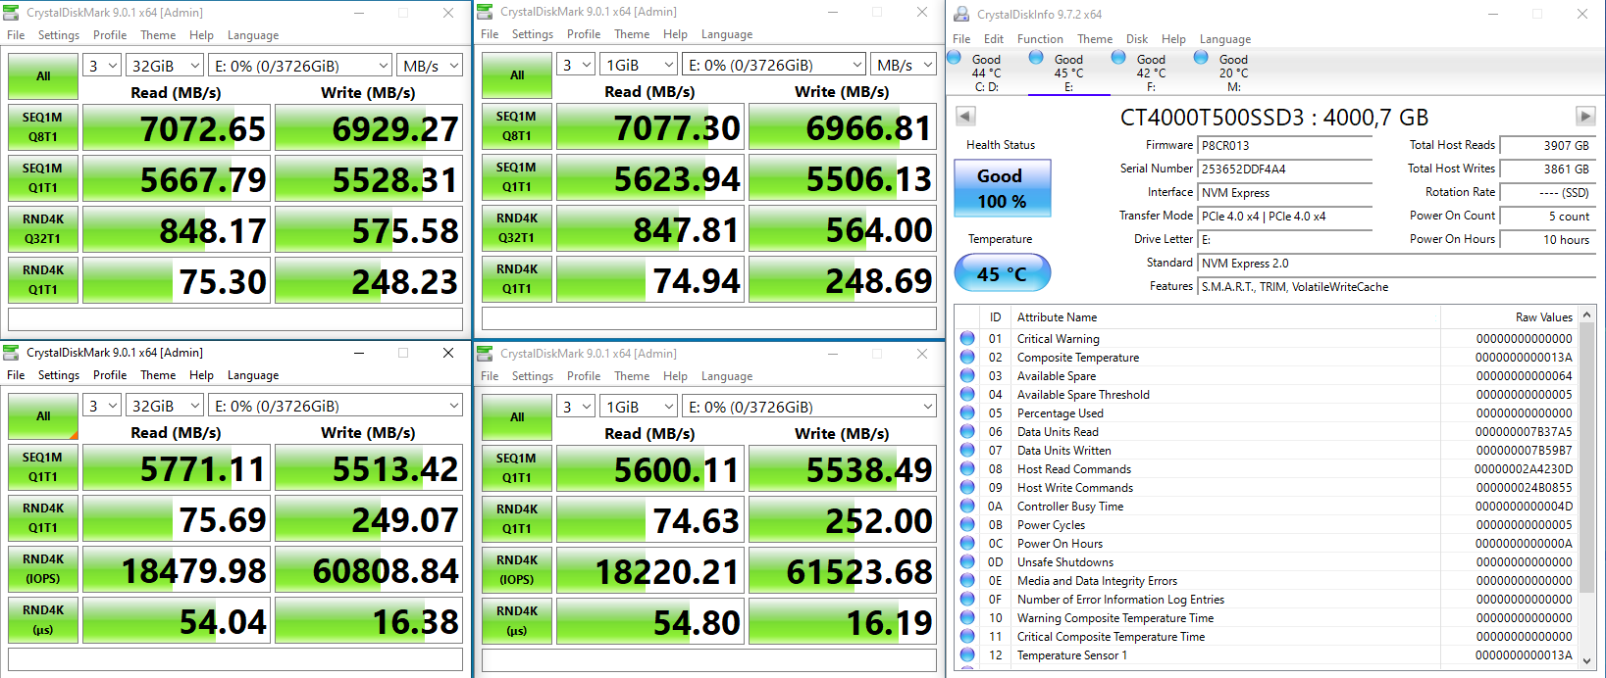
Task: Select the M: drive 20 °C status orb
Action: pyautogui.click(x=1201, y=58)
